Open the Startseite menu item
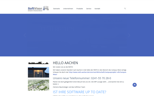 [56, 9]
